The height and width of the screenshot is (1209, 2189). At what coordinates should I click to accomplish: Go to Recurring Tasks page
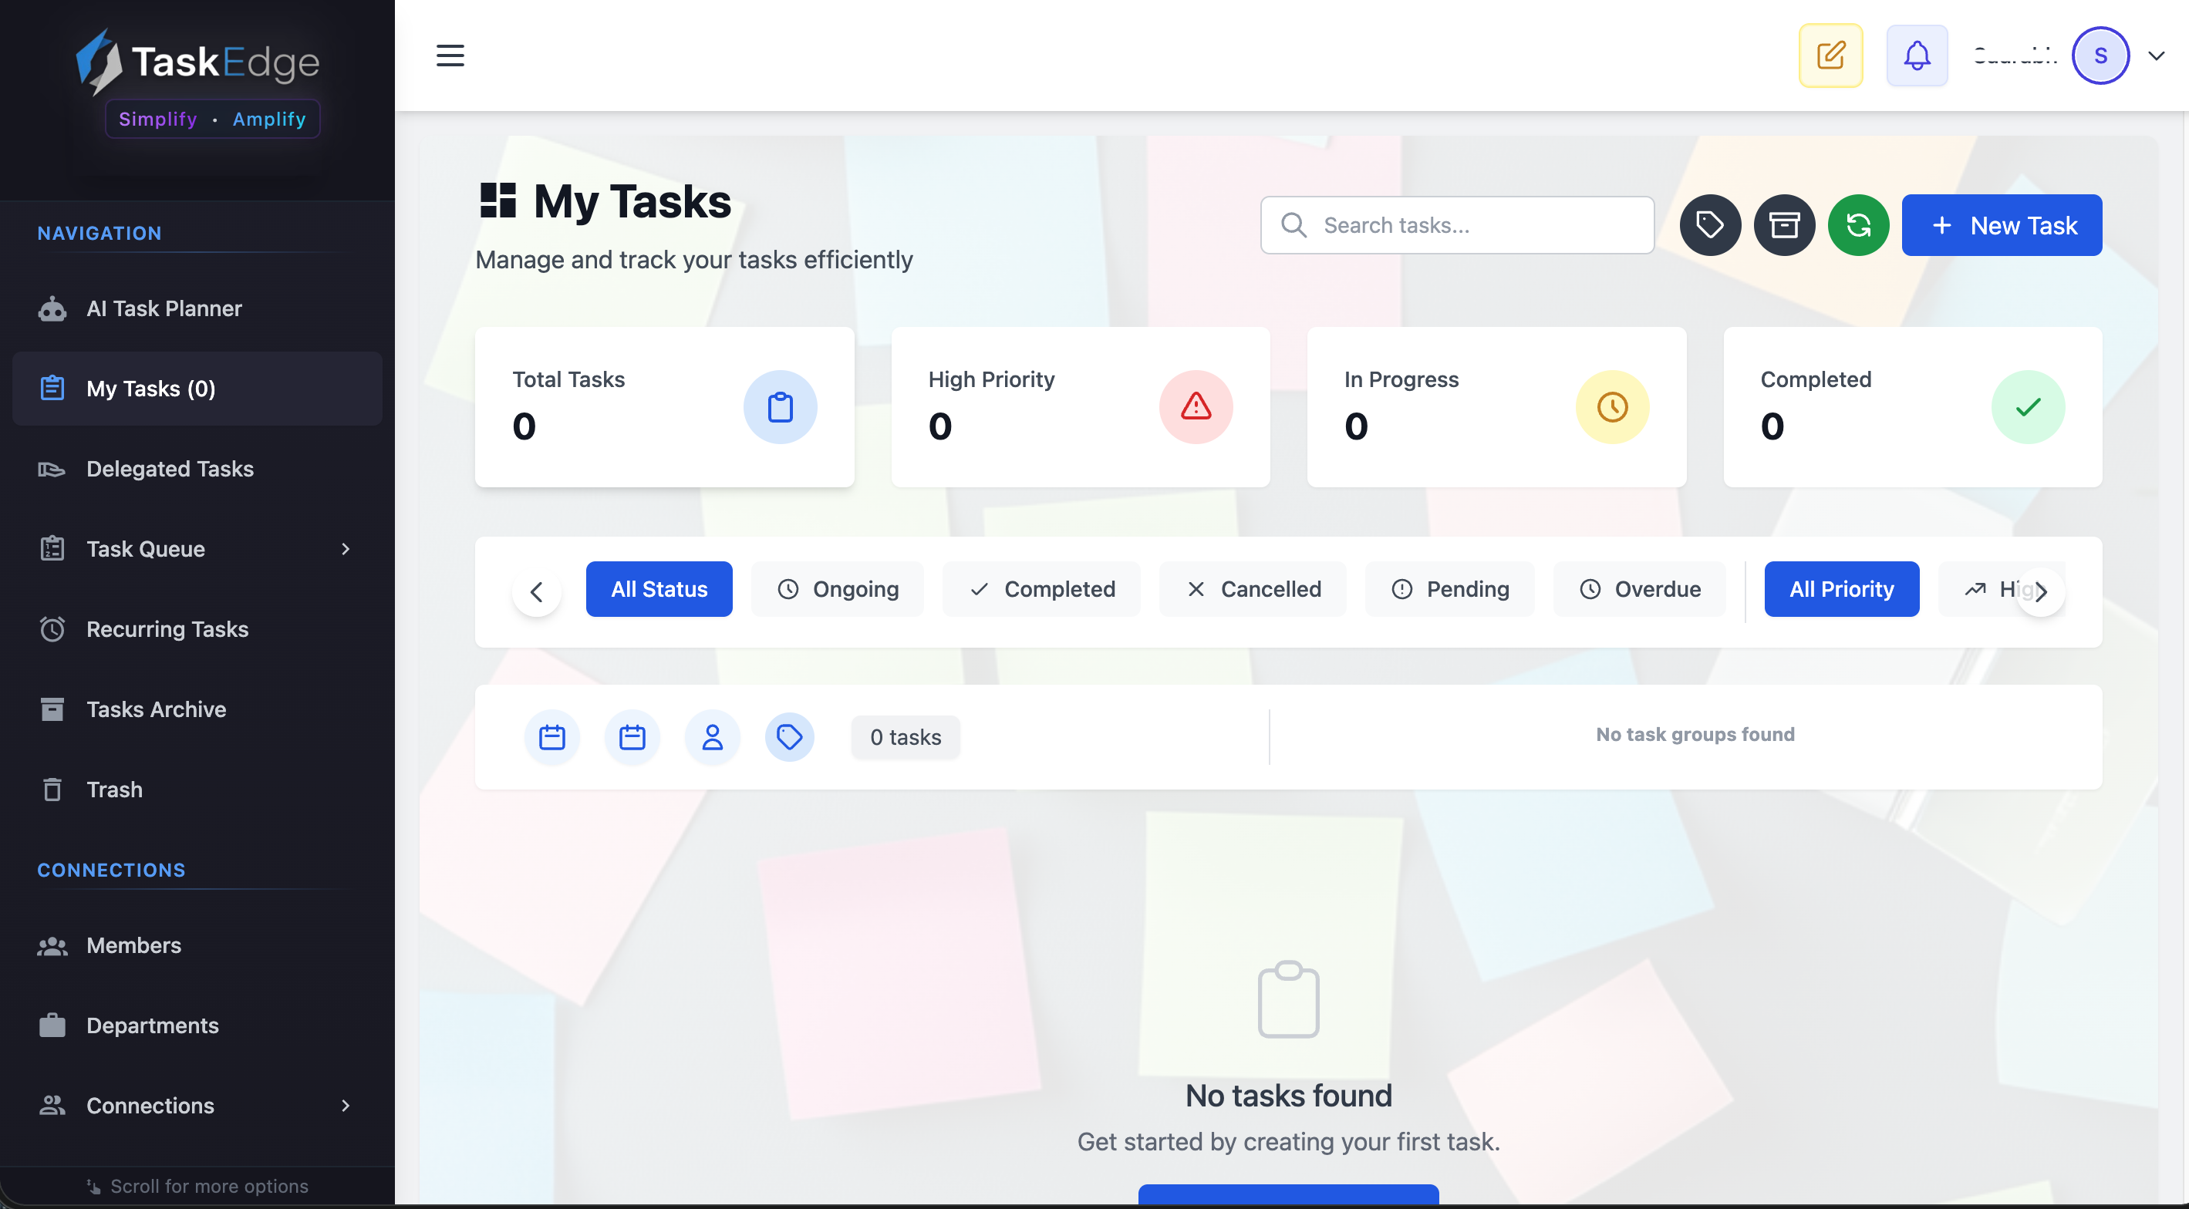167,628
